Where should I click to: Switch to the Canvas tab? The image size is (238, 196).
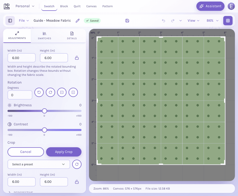click(x=91, y=6)
